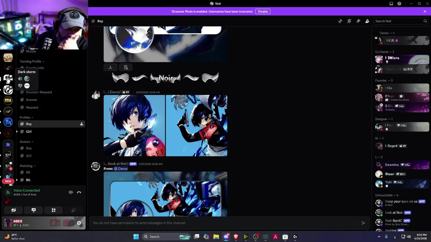Open the BG matching channel
Viewport: 431px width, 242px height.
coord(51,180)
